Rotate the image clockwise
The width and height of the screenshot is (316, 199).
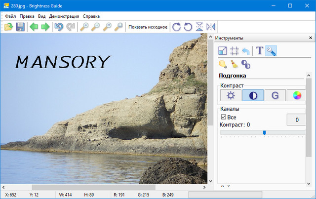pos(176,27)
